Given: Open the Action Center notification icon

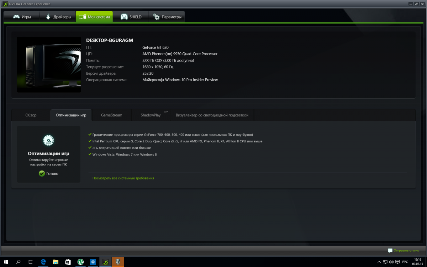Looking at the screenshot, I should pyautogui.click(x=397, y=262).
